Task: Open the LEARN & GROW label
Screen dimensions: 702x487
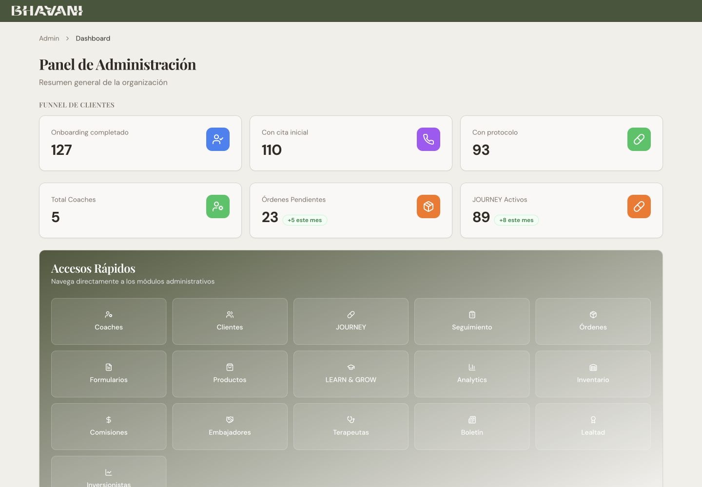Action: click(x=351, y=380)
